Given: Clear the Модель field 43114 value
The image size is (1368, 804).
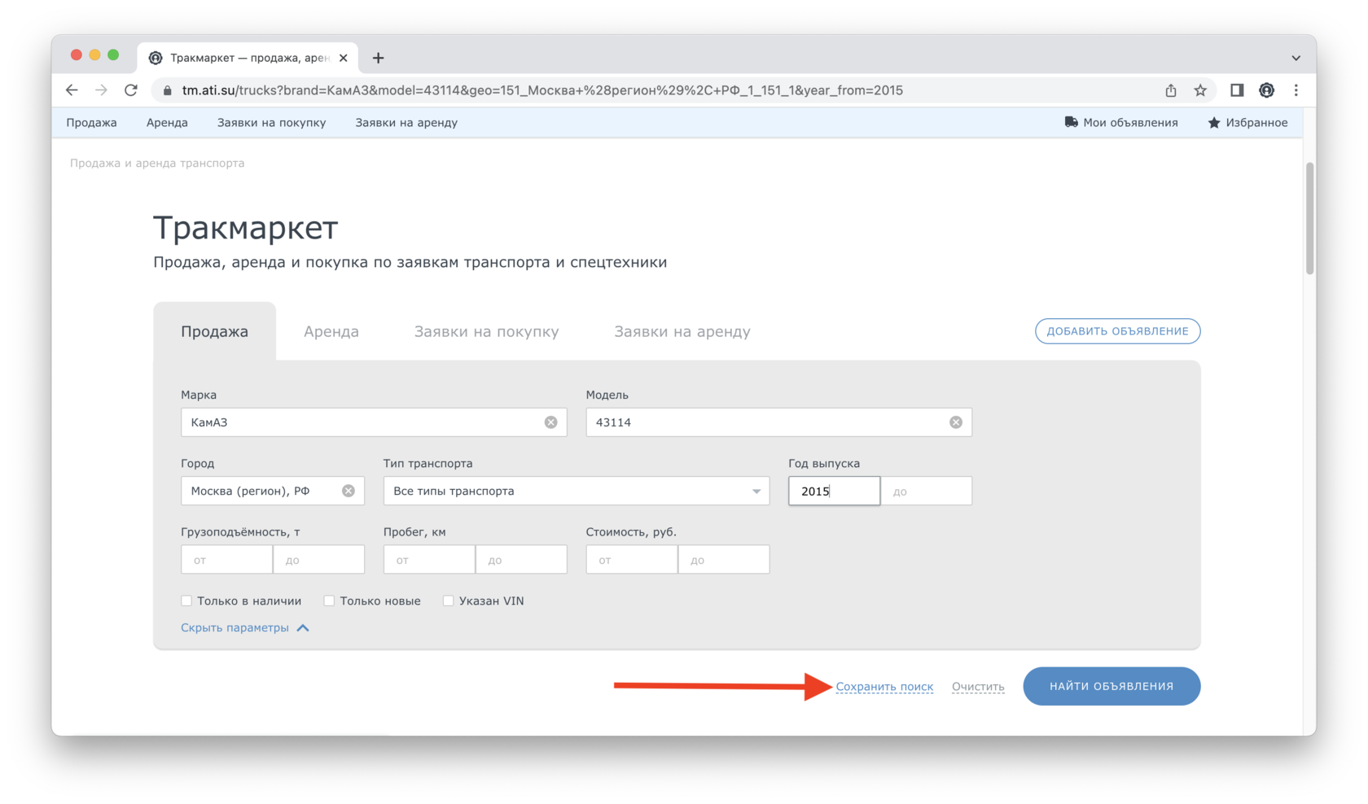Looking at the screenshot, I should [x=956, y=422].
